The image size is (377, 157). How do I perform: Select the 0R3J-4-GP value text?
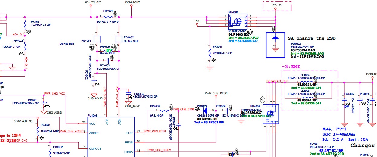[x=157, y=115]
